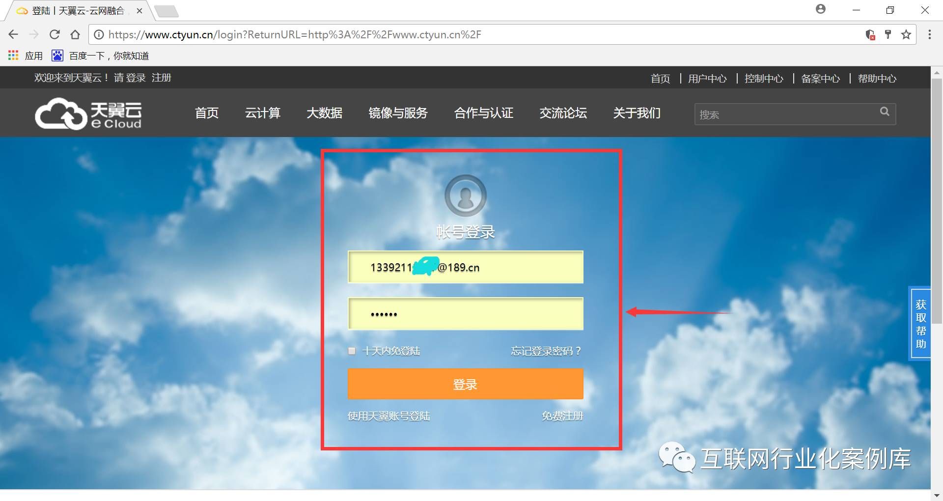943x501 pixels.
Task: Click the browser home icon
Action: point(75,34)
